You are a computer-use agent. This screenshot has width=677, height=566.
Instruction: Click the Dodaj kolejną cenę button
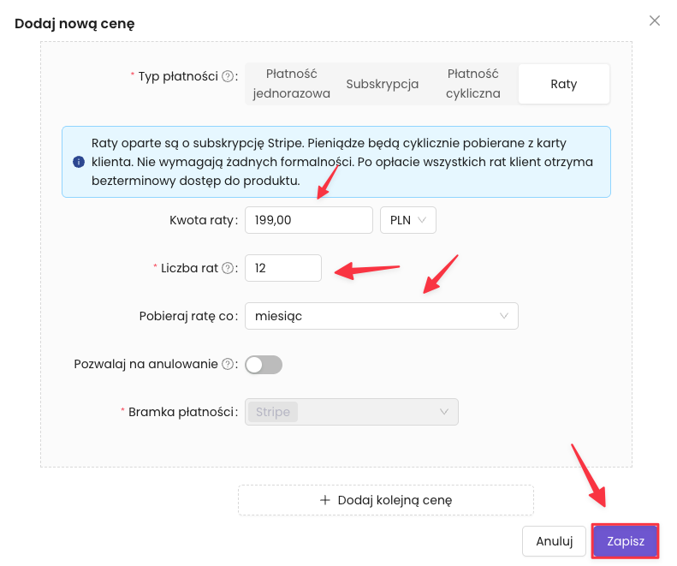386,500
